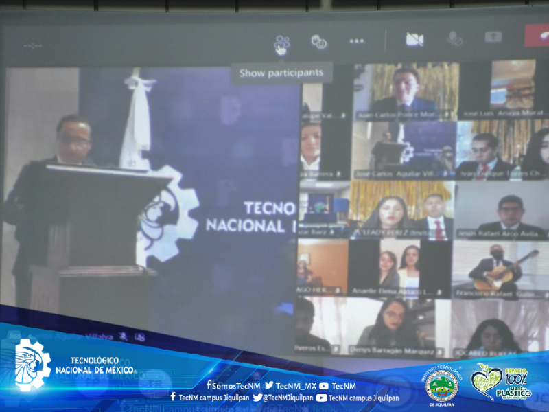Select the video tile labeled "AGO HER..."
This screenshot has width=549, height=412.
coord(323,267)
